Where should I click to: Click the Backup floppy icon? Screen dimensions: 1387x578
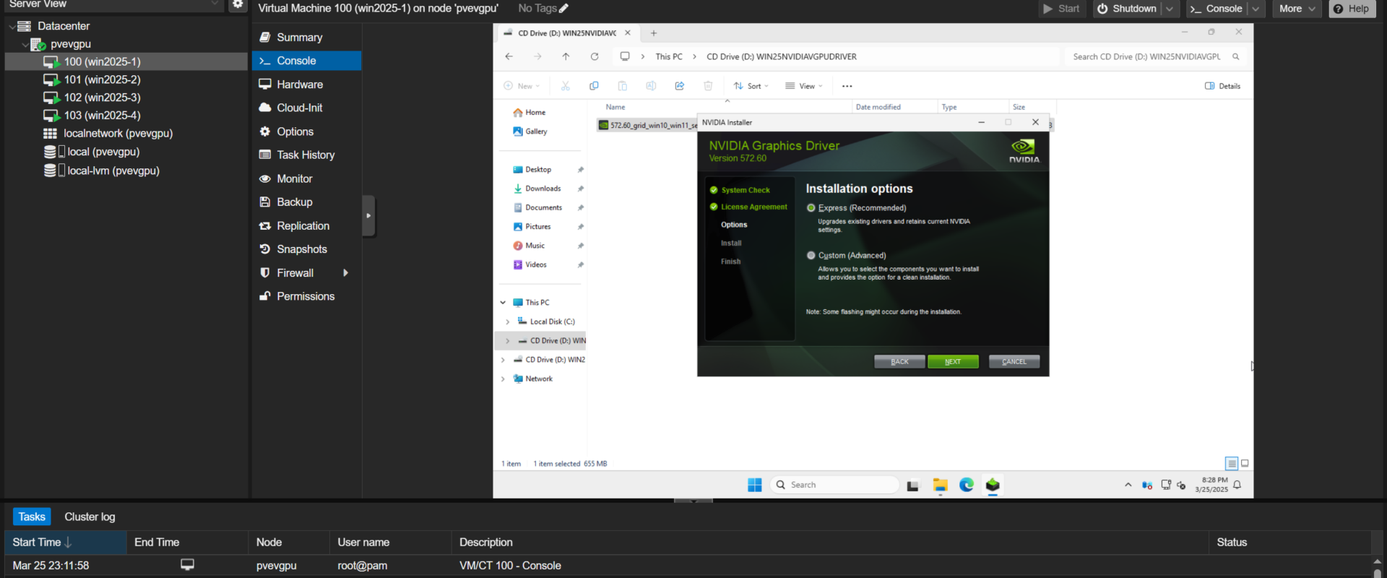tap(265, 202)
